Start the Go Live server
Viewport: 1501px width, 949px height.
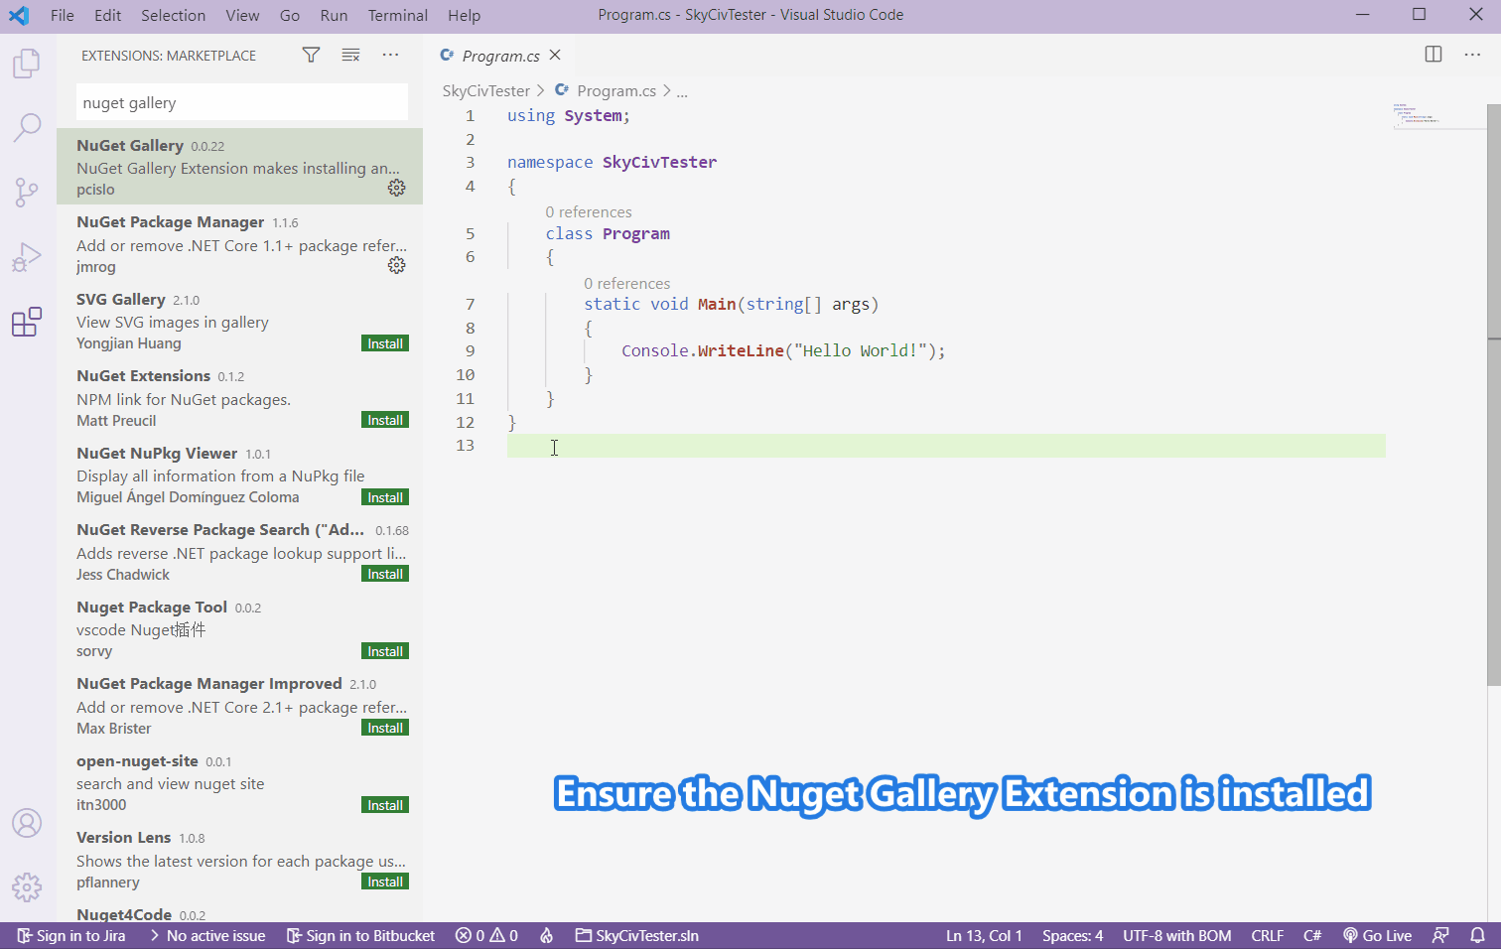coord(1378,935)
